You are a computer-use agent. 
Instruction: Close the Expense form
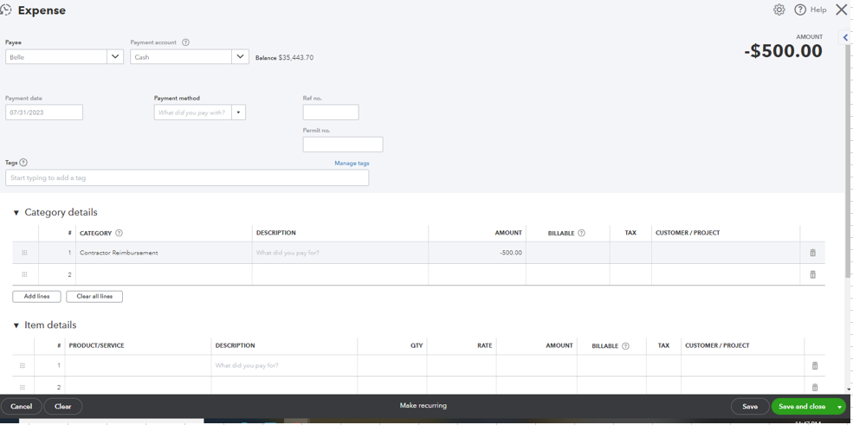pyautogui.click(x=841, y=10)
